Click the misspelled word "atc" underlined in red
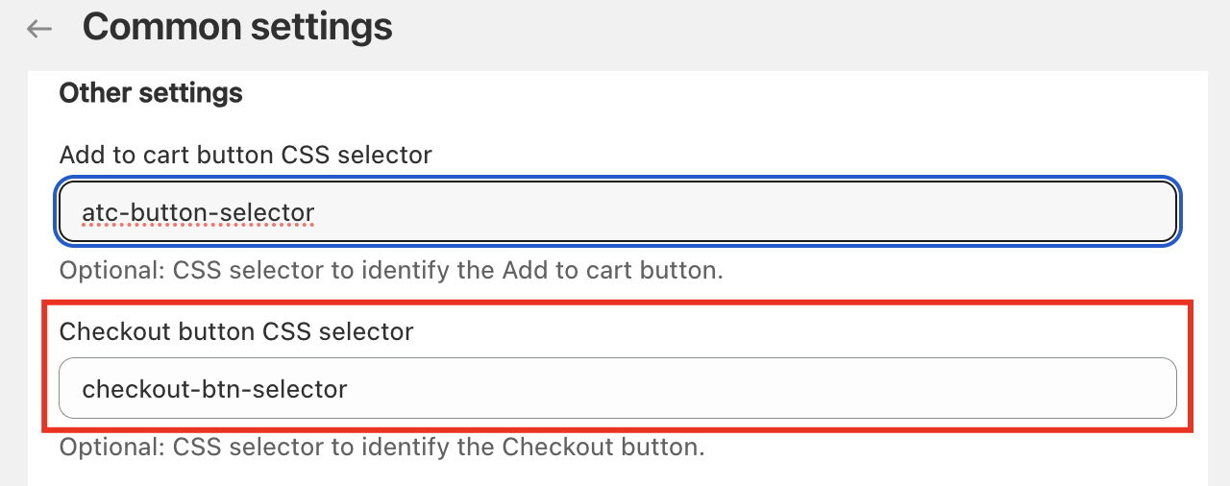 click(97, 211)
